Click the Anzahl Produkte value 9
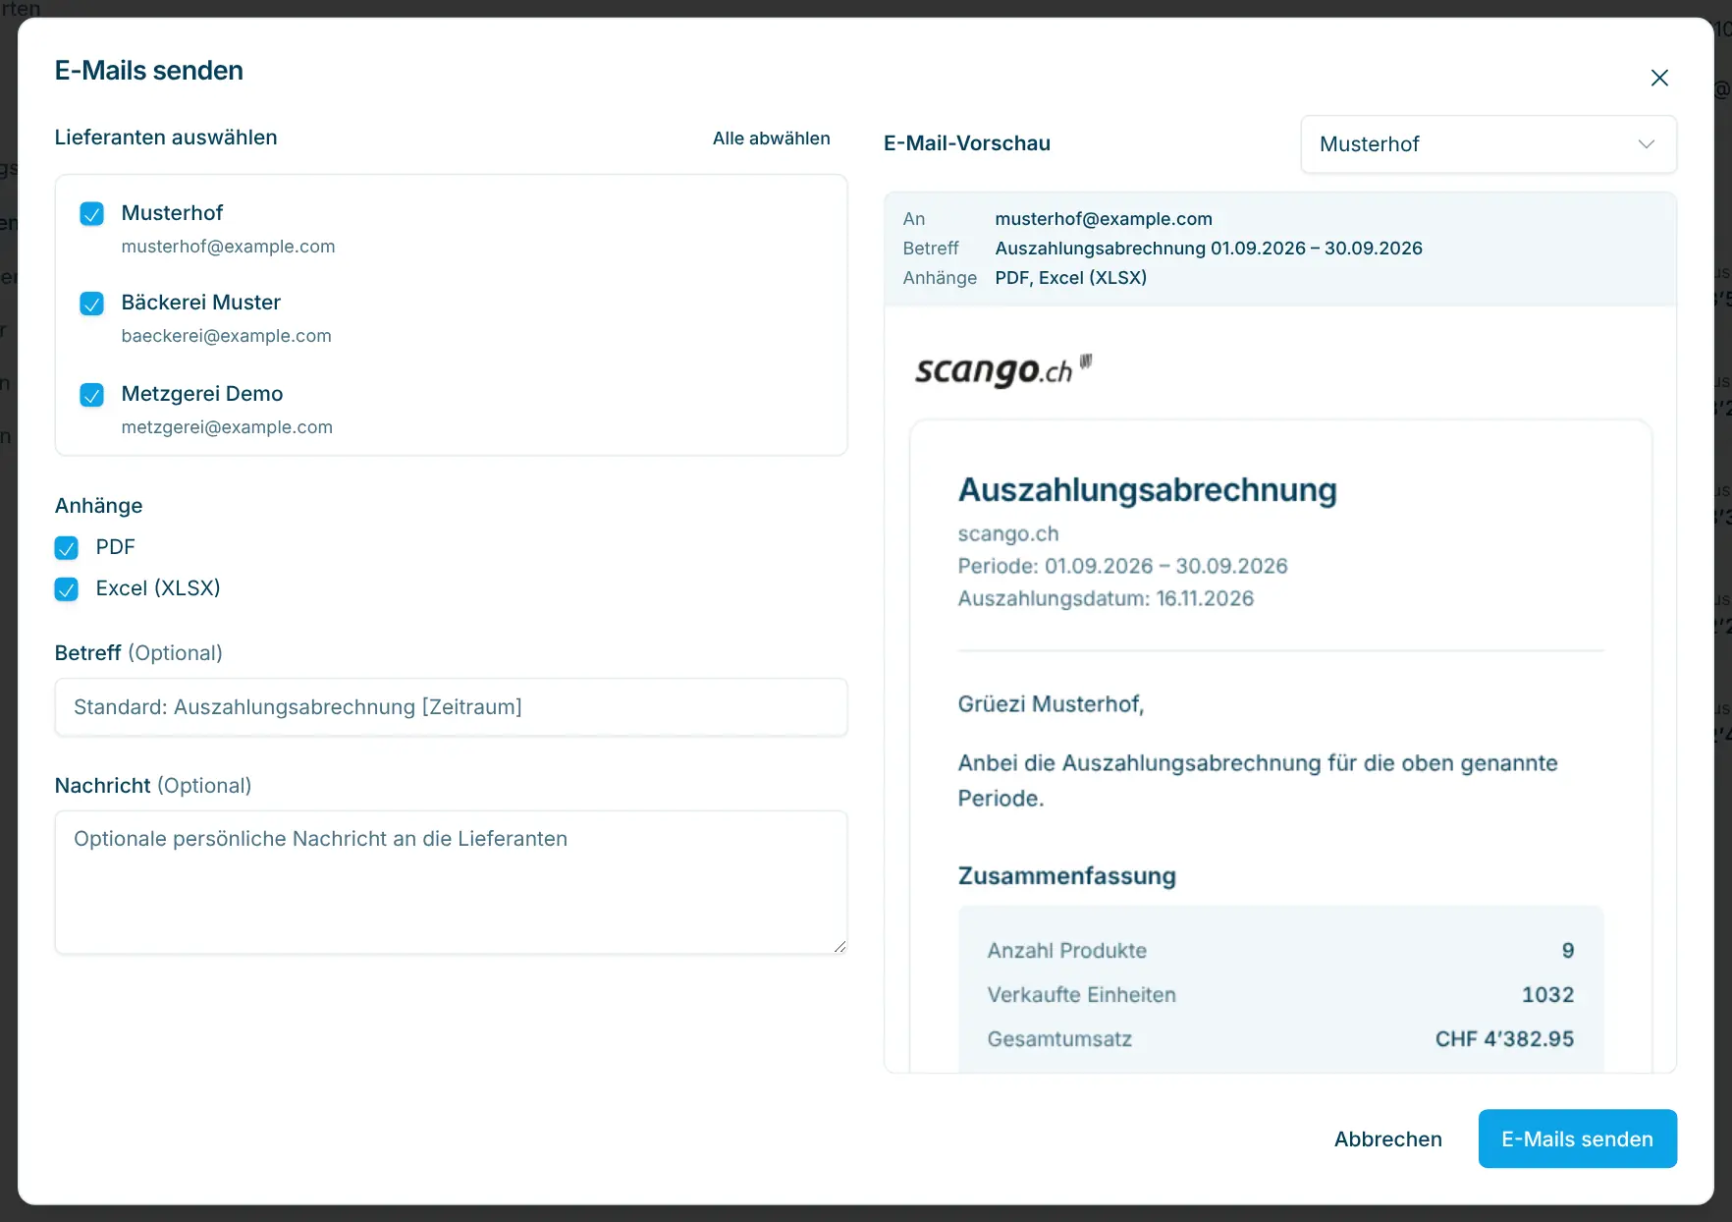The image size is (1732, 1222). click(x=1568, y=951)
